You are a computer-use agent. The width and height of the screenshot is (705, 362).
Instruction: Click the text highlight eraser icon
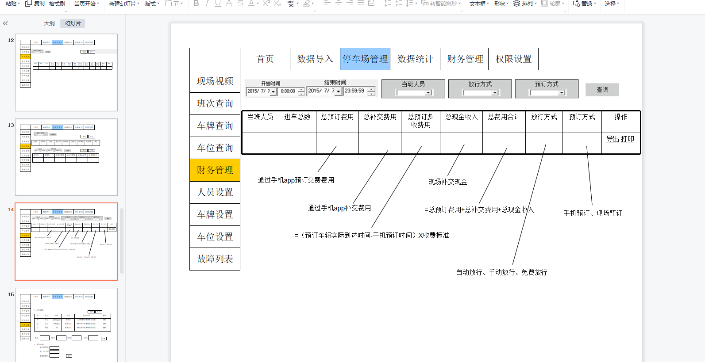306,4
